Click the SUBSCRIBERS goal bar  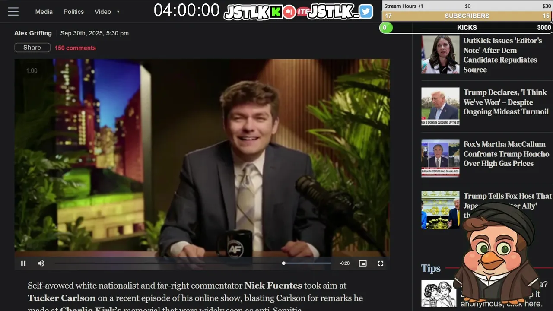pos(467,16)
